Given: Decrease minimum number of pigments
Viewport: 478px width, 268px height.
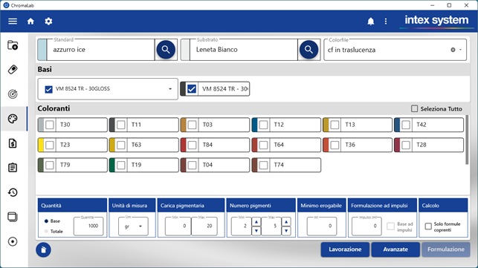Looking at the screenshot, I should click(x=256, y=231).
